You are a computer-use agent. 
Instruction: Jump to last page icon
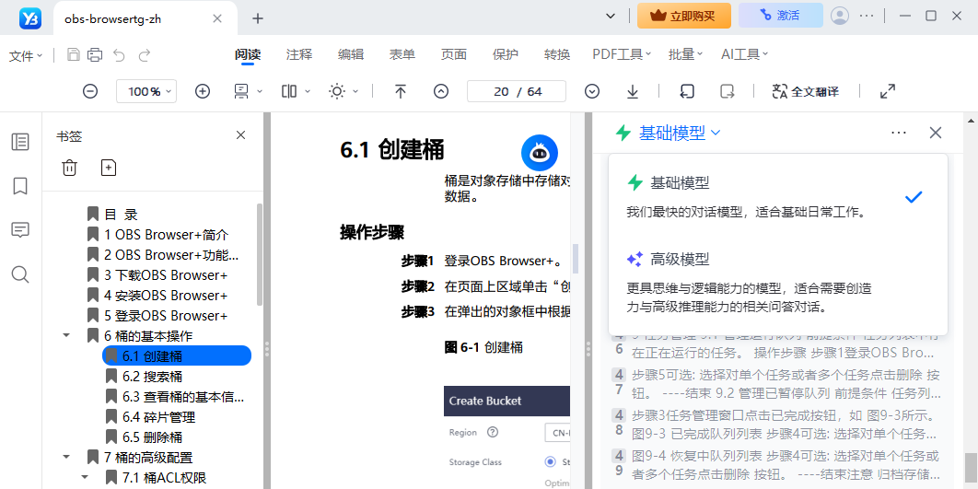(633, 91)
